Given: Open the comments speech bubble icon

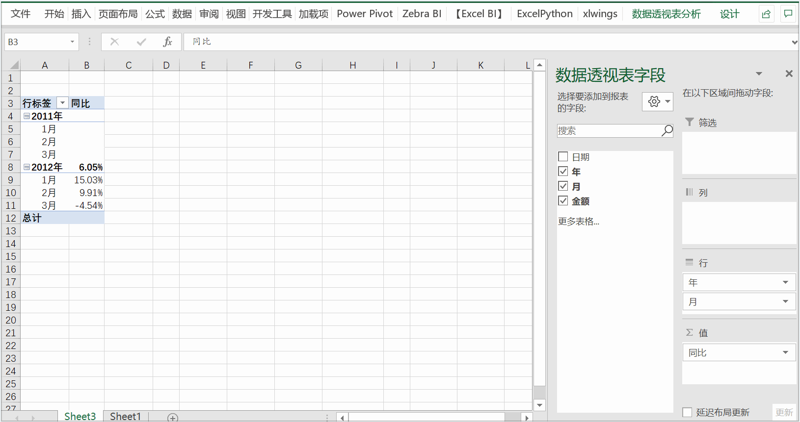Looking at the screenshot, I should pyautogui.click(x=788, y=14).
